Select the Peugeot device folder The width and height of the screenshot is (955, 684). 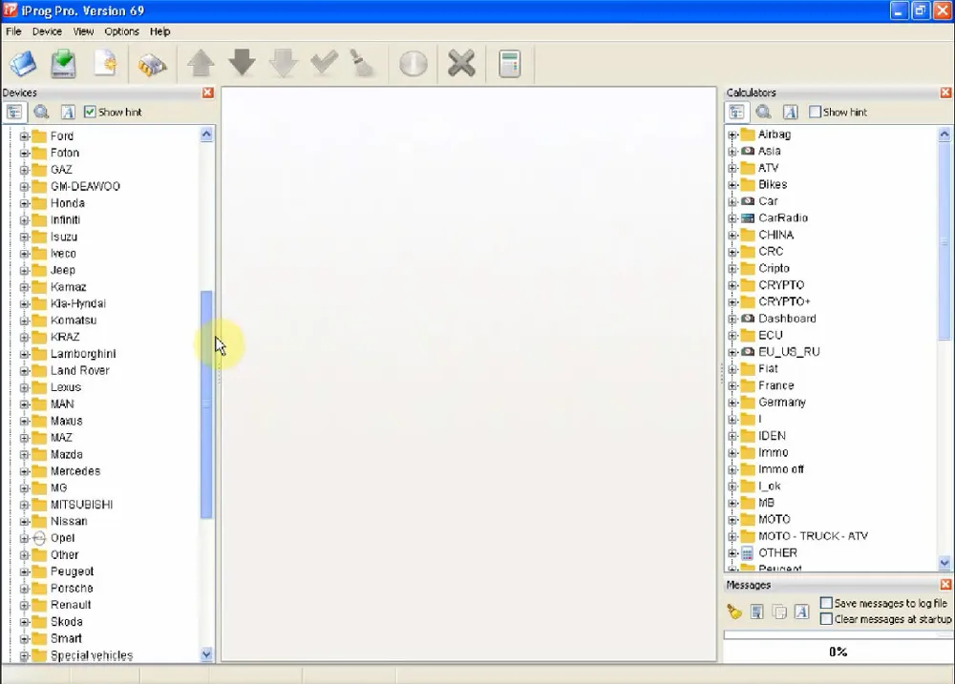point(72,571)
